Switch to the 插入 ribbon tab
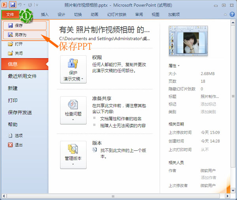Image resolution: width=237 pixels, height=200 pixels. [x=45, y=15]
